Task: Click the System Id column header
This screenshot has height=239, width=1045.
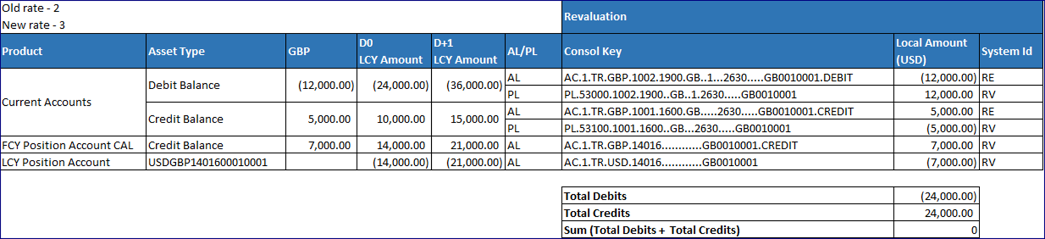Action: (x=1011, y=51)
